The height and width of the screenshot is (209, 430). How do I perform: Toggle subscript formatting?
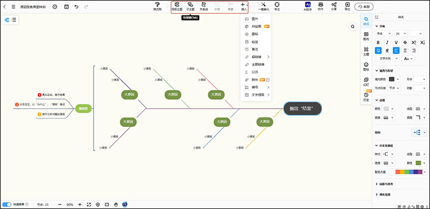[423, 42]
